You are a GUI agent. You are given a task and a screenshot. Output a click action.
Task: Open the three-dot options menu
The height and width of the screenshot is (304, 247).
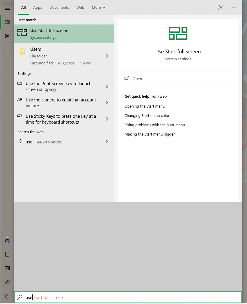coord(233,7)
